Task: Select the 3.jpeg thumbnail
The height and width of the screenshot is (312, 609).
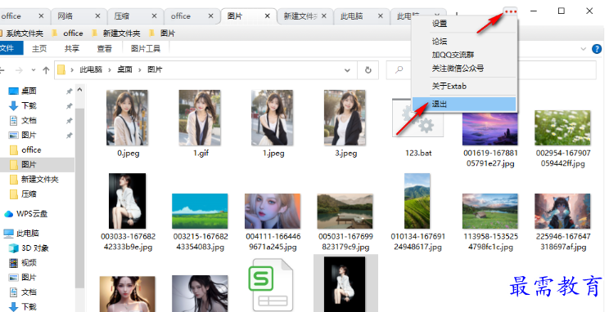Action: click(x=345, y=118)
